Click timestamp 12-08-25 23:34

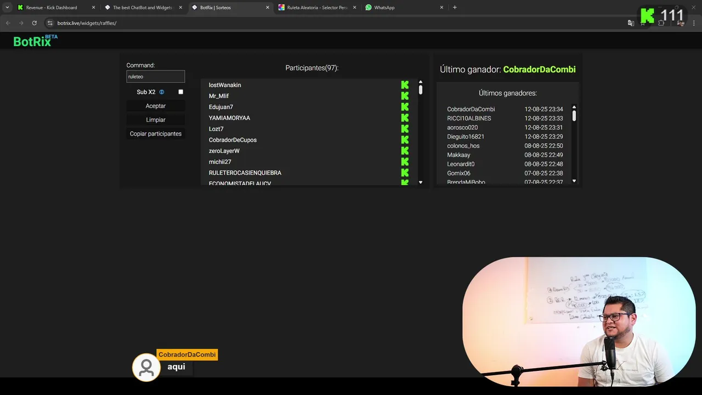click(544, 109)
